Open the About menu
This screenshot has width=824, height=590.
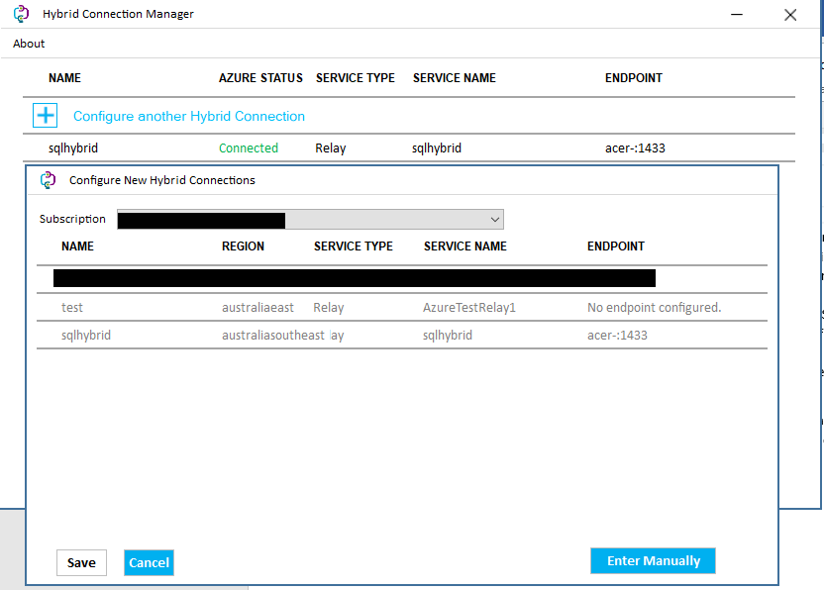tap(29, 44)
